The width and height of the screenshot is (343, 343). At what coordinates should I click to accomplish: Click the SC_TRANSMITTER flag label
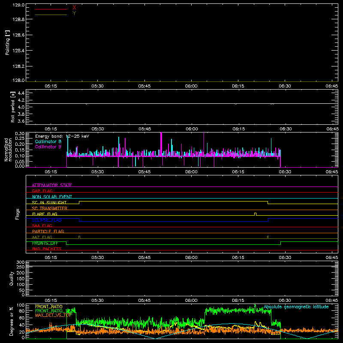50,208
